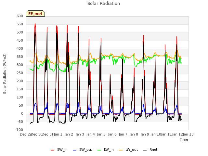208x156 pixels.
Task: Click the orange LW_out legend swatch
Action: click(x=121, y=150)
